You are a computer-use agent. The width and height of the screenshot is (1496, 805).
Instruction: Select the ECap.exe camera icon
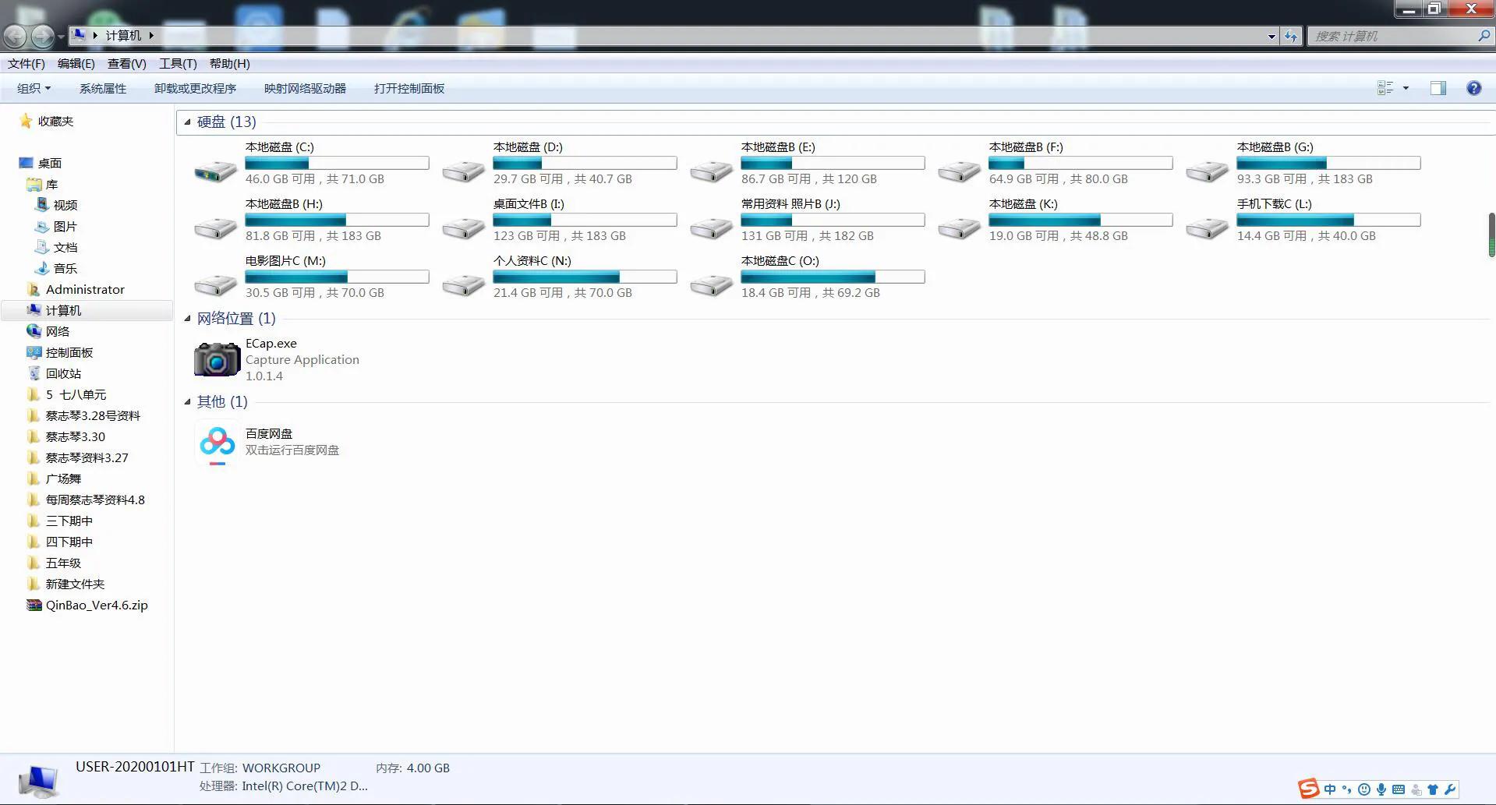click(x=217, y=359)
